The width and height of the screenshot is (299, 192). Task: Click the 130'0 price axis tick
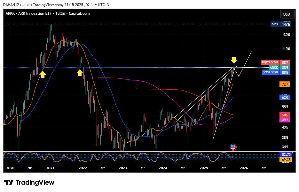pyautogui.click(x=286, y=35)
